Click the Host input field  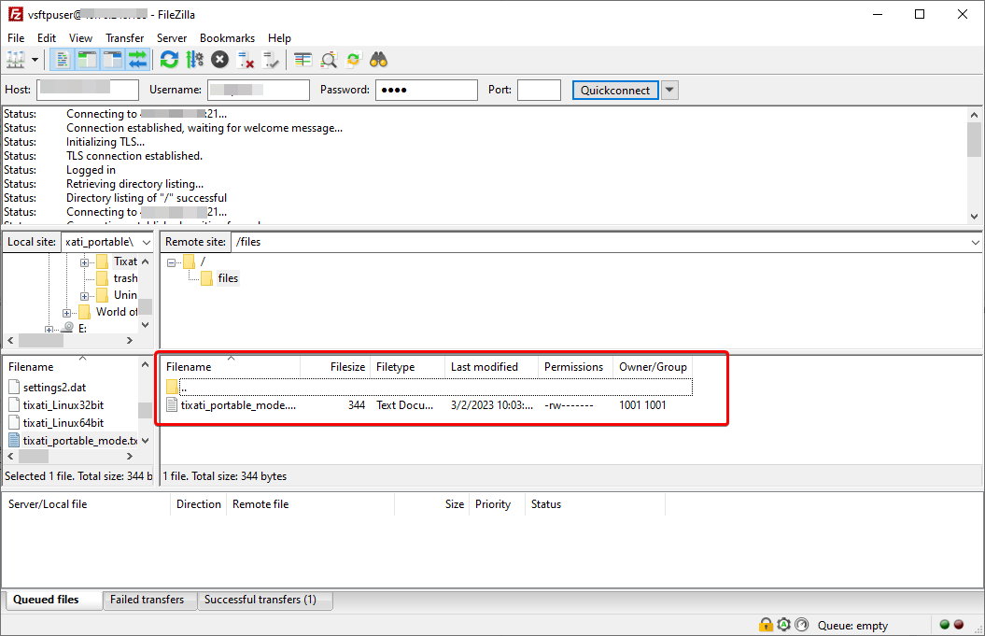(x=88, y=90)
